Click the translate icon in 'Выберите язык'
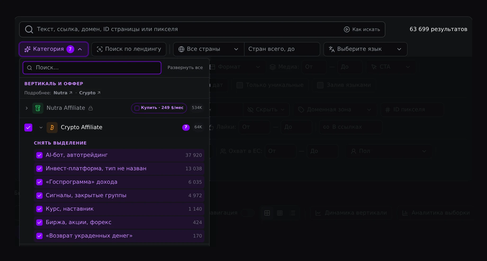Image resolution: width=487 pixels, height=261 pixels. pyautogui.click(x=332, y=49)
